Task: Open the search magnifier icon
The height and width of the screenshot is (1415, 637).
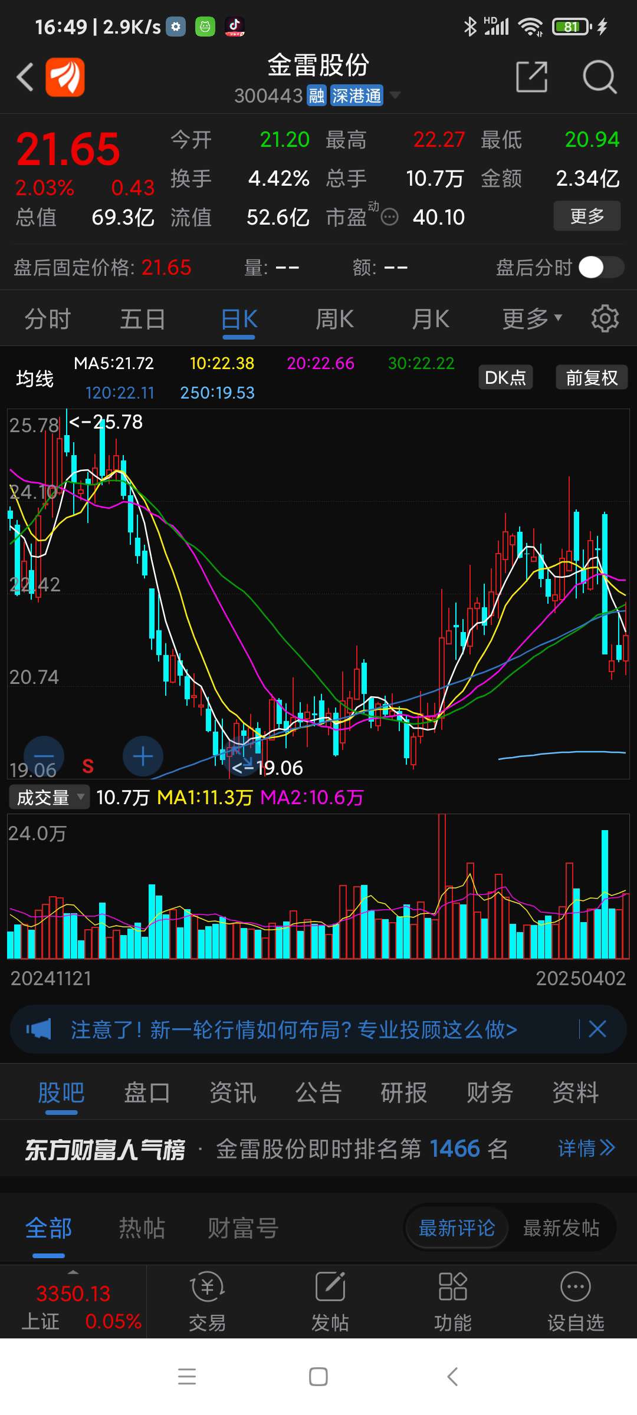Action: pos(599,77)
